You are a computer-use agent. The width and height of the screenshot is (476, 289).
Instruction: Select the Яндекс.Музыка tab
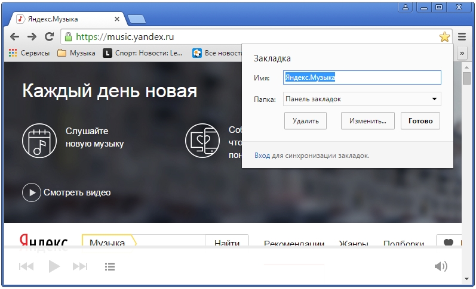point(67,19)
